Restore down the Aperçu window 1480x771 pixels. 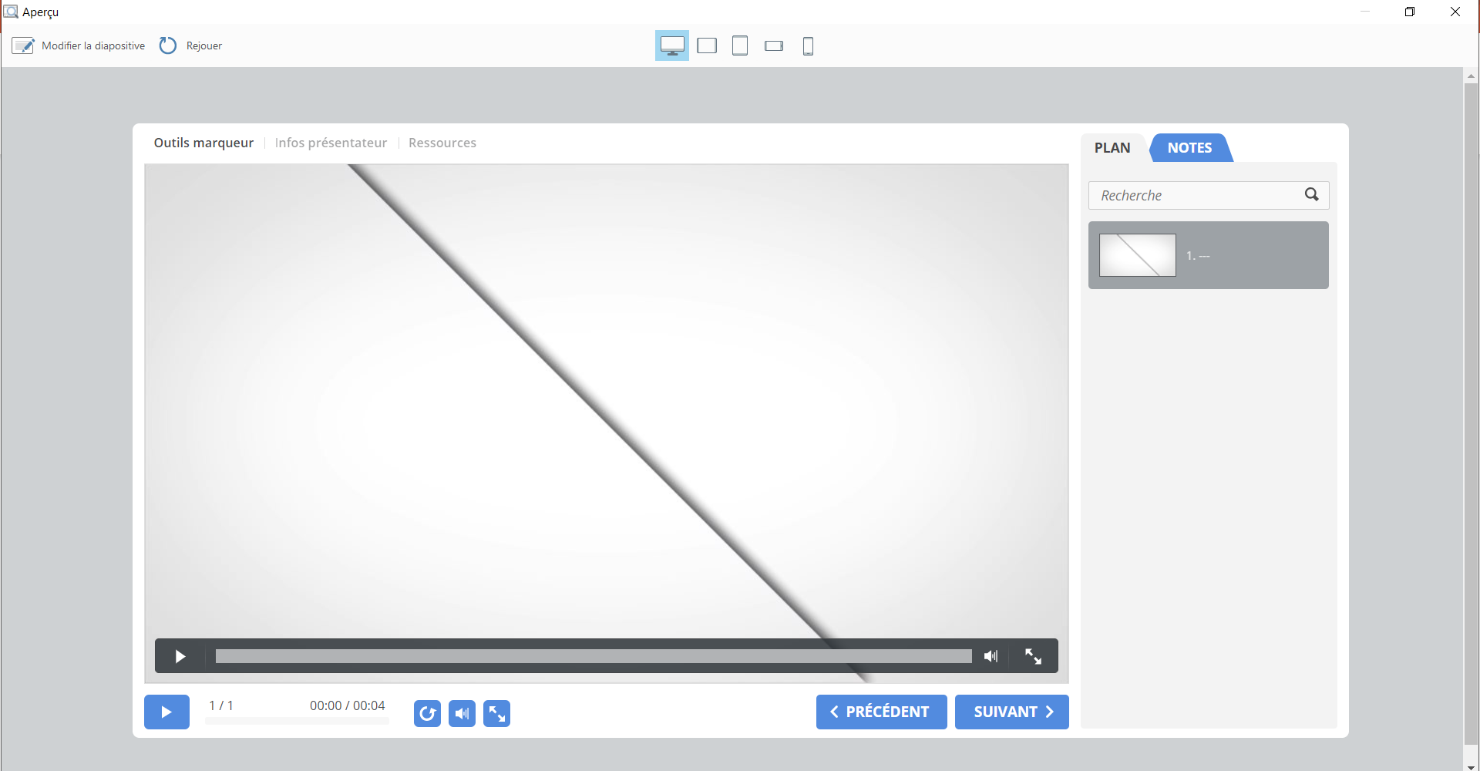[1409, 12]
